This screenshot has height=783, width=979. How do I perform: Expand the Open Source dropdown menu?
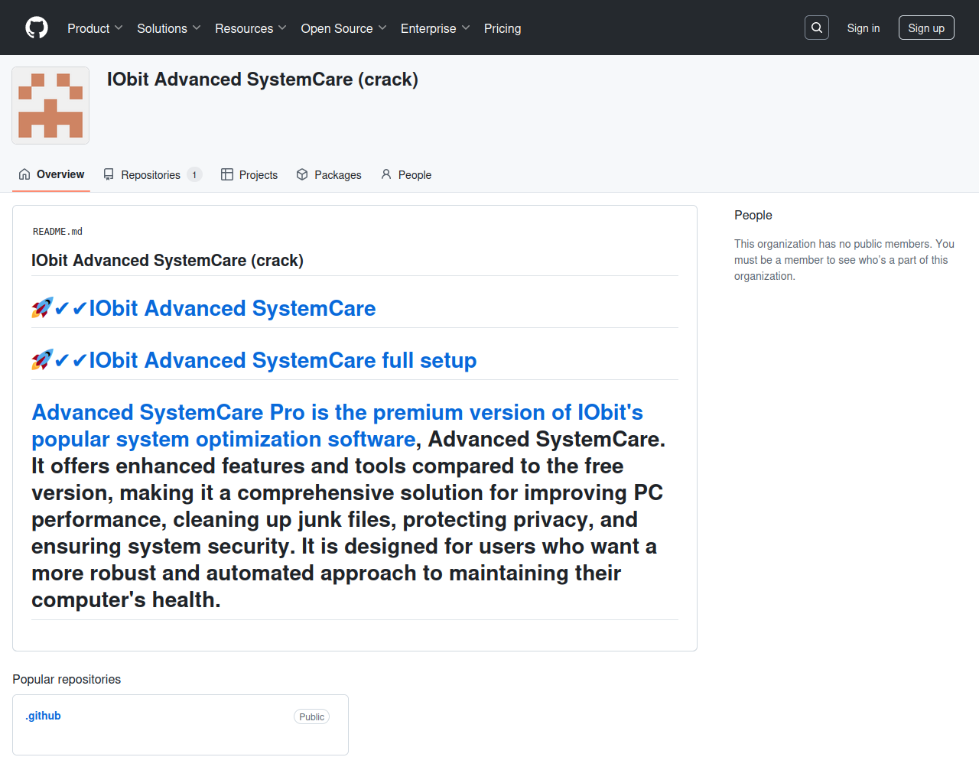point(344,28)
